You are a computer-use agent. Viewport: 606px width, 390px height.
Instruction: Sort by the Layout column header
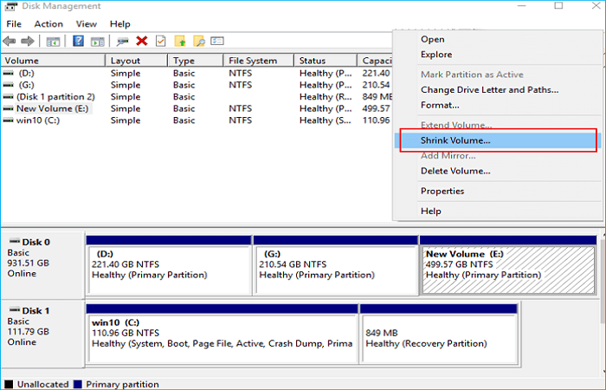[x=126, y=61]
